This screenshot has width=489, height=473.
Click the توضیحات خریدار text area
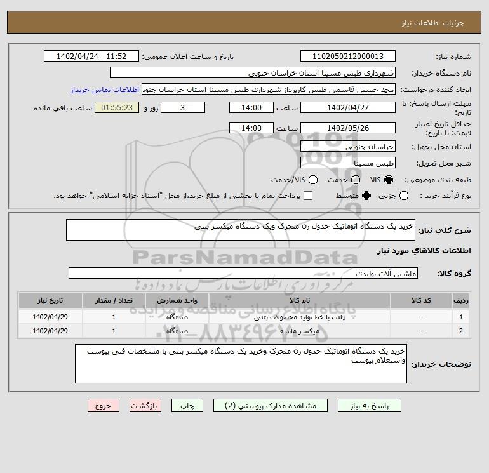pyautogui.click(x=241, y=364)
